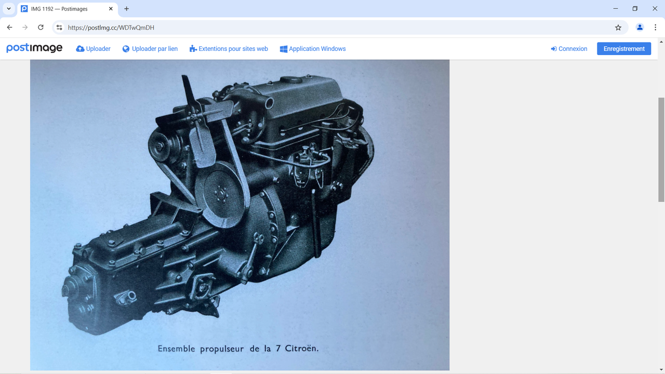Minimize the browser window
Screen dimensions: 665x374
pyautogui.click(x=616, y=9)
